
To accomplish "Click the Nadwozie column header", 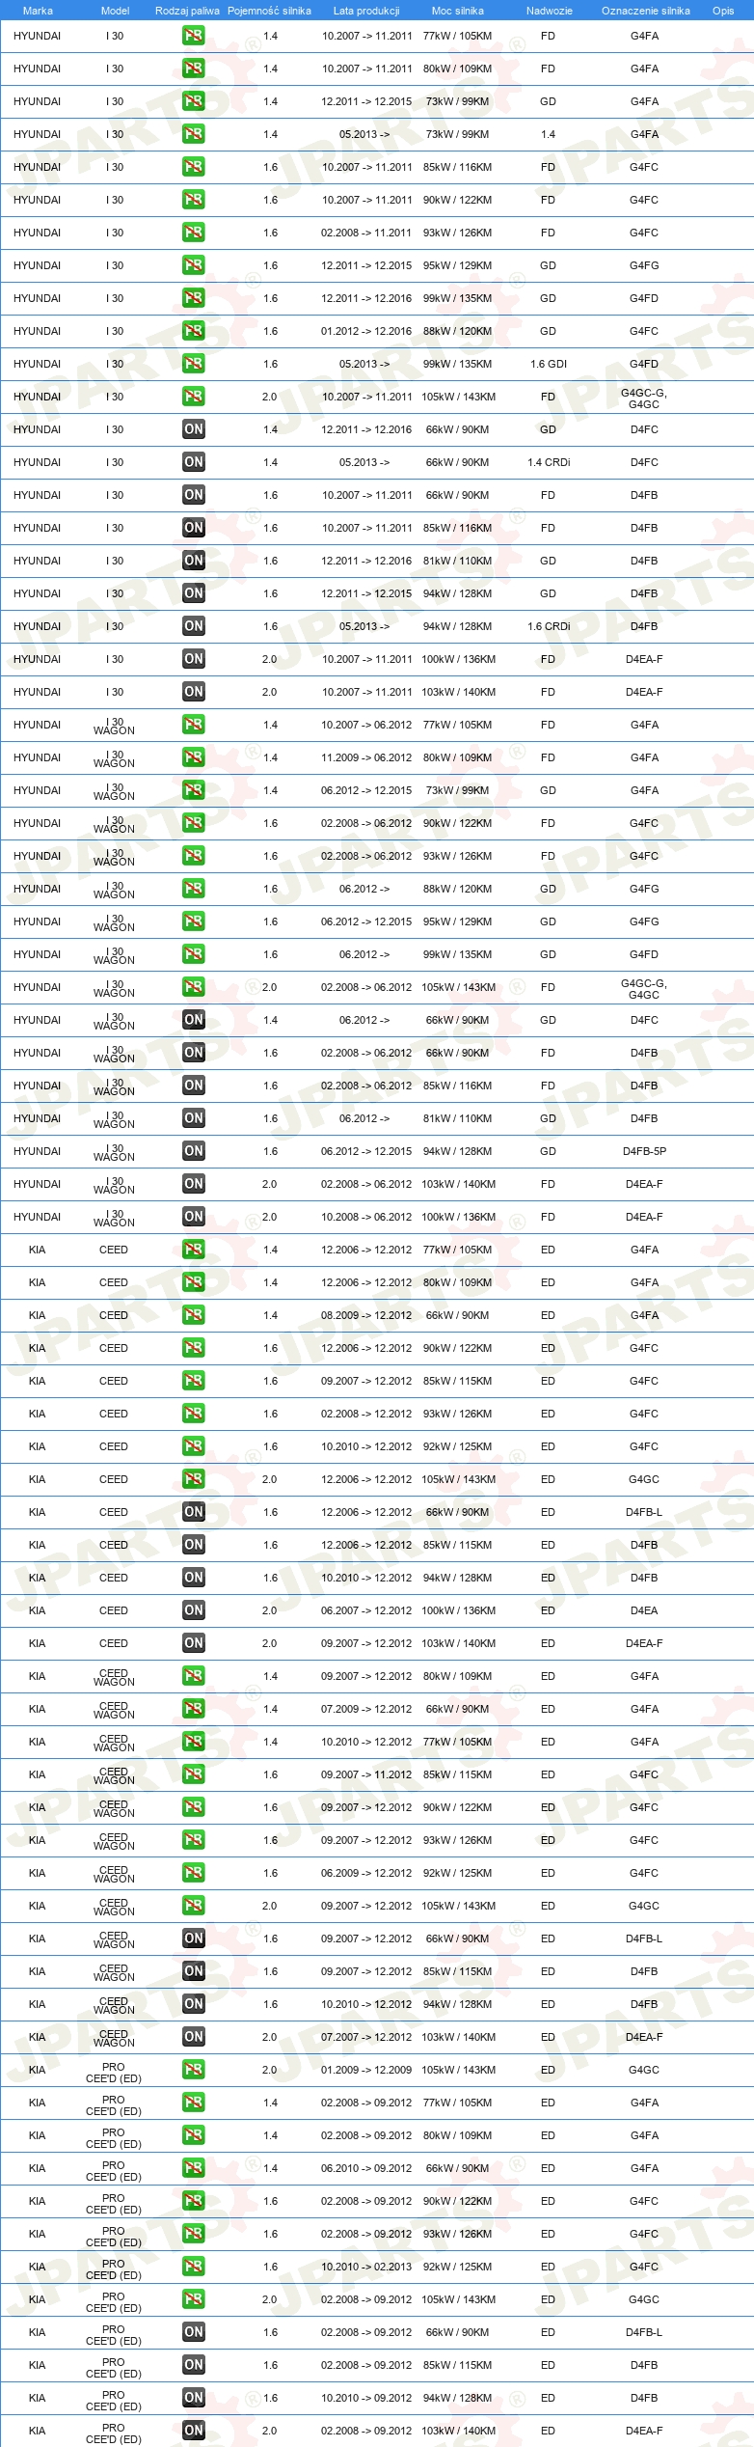I will [x=549, y=11].
